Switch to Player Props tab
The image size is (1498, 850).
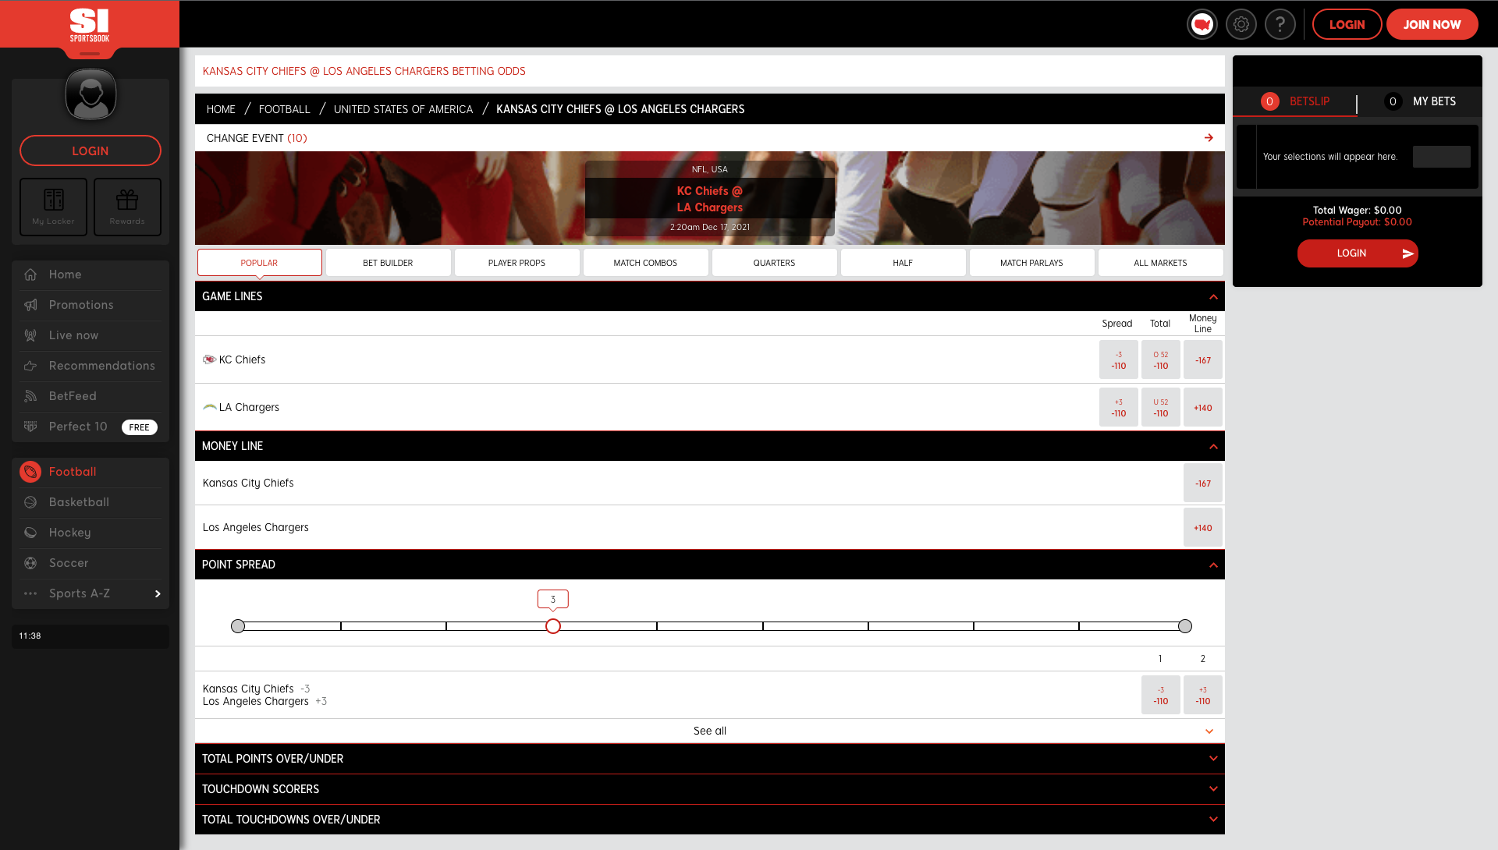coord(516,263)
